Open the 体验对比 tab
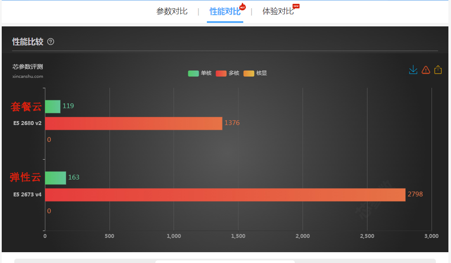451x263 pixels. pyautogui.click(x=278, y=11)
